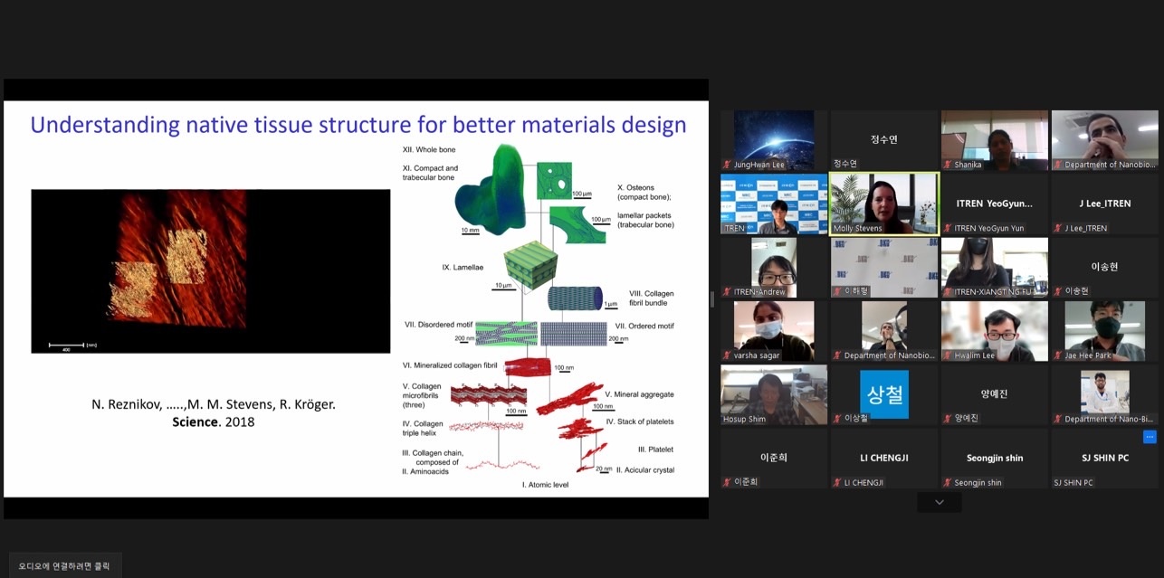Viewport: 1164px width, 578px height.
Task: Click the J Lee_ITREN participant tile
Action: pyautogui.click(x=1104, y=204)
